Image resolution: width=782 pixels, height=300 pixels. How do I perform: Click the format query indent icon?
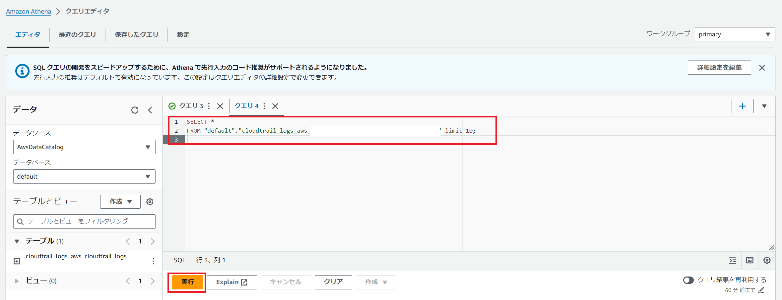[733, 260]
